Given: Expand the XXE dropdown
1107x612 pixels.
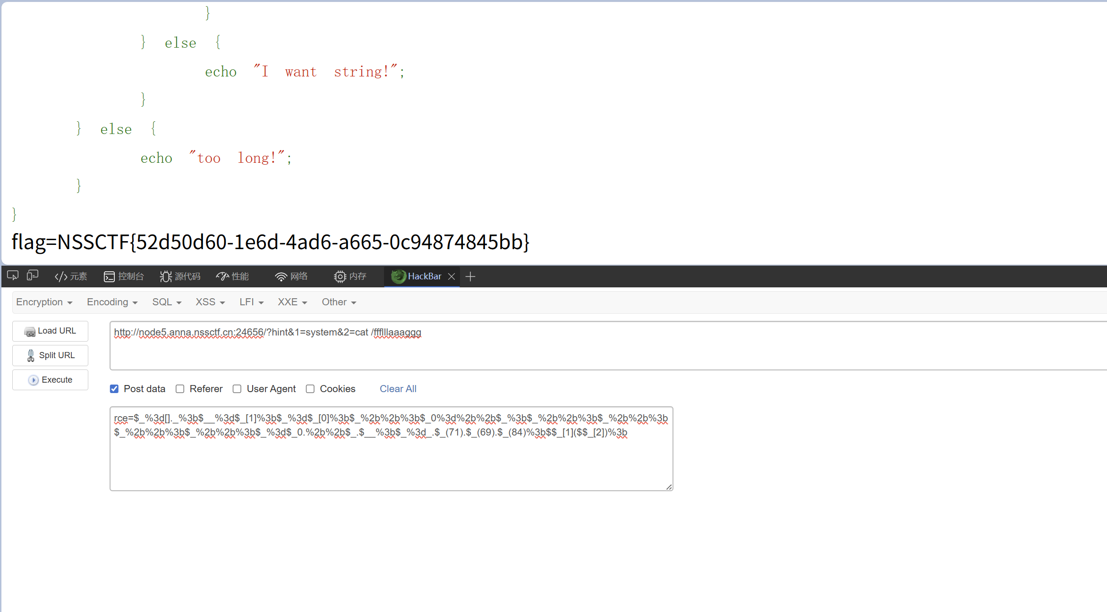Looking at the screenshot, I should (x=293, y=302).
